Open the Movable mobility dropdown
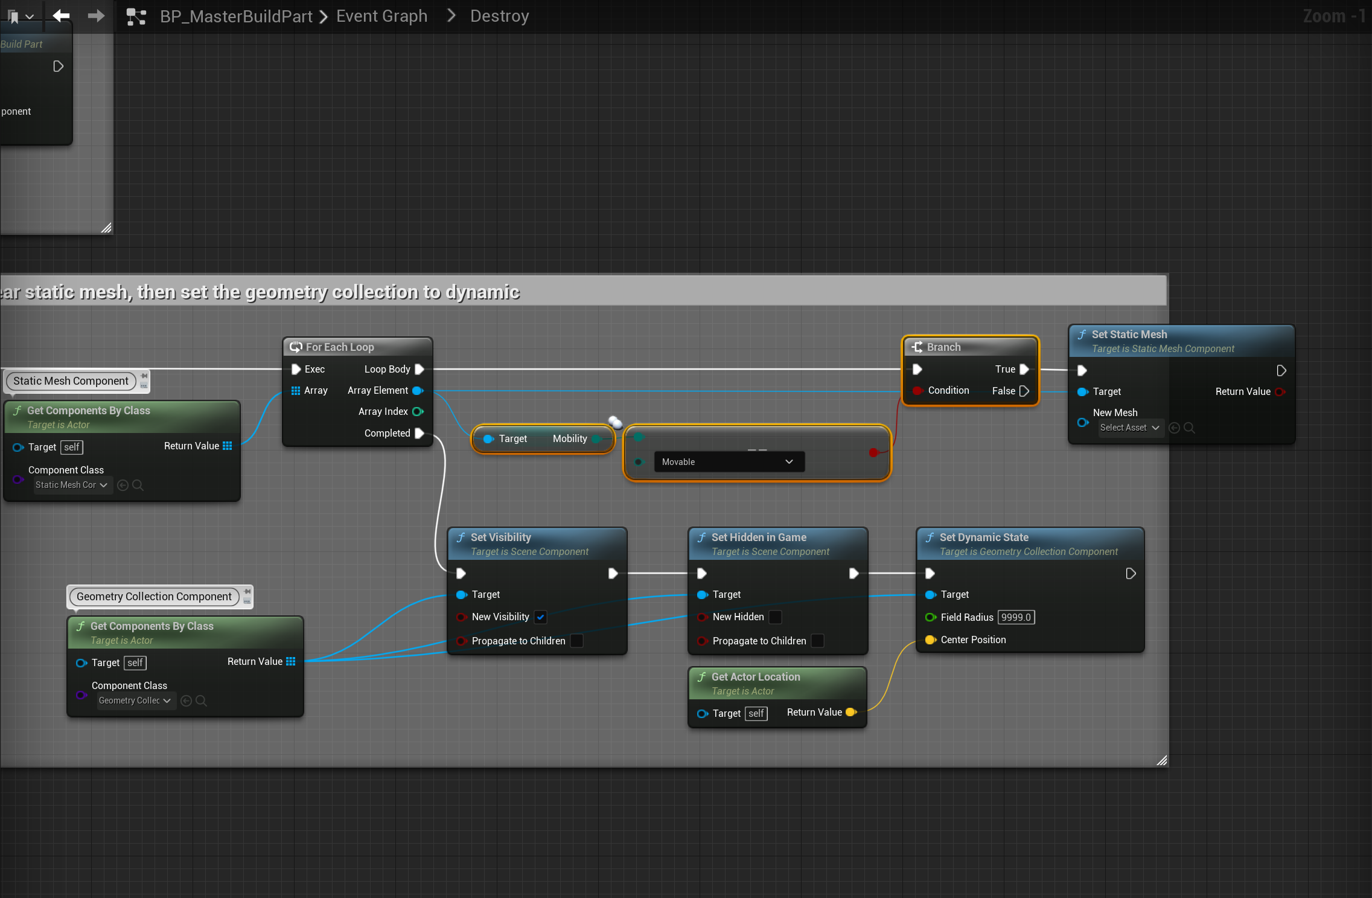This screenshot has width=1372, height=898. (x=729, y=462)
